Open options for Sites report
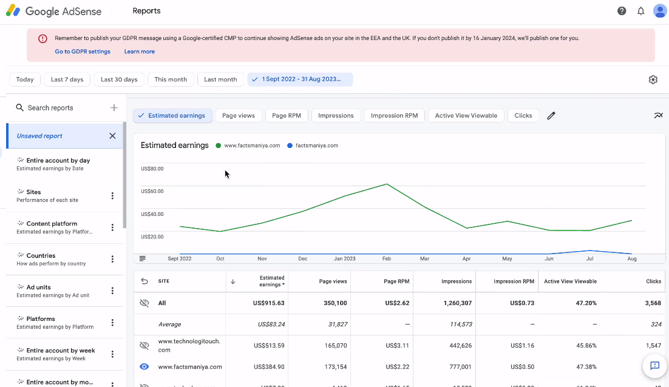 pos(112,196)
